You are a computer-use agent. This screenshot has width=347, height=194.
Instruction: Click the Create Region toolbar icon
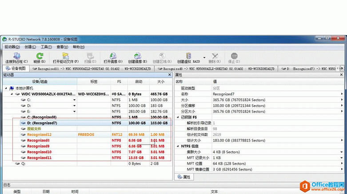pyautogui.click(x=162, y=56)
